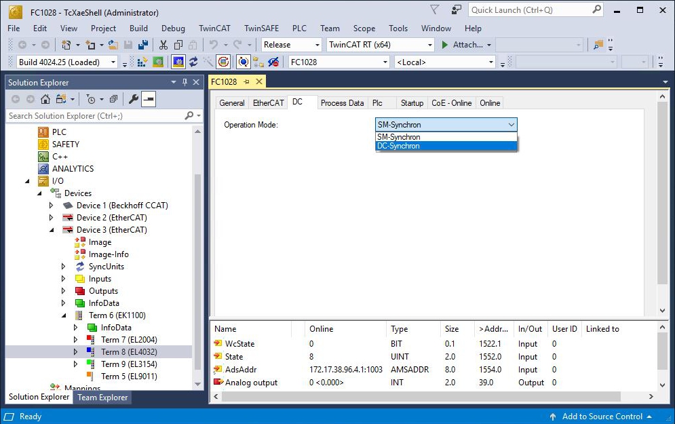This screenshot has width=675, height=424.
Task: Click the Cut scissors icon
Action: tap(163, 45)
